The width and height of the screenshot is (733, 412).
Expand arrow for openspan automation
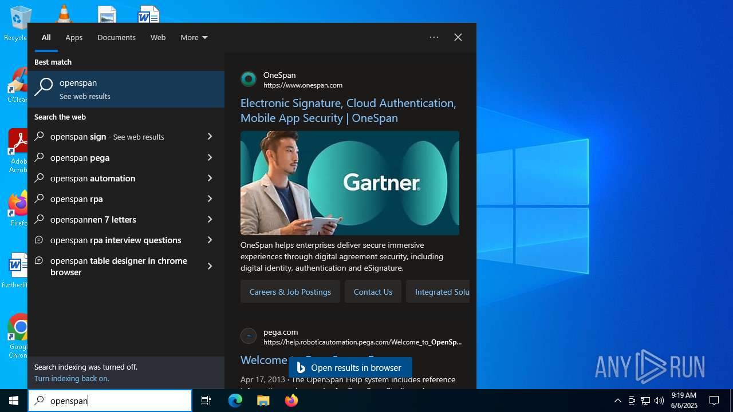click(210, 178)
